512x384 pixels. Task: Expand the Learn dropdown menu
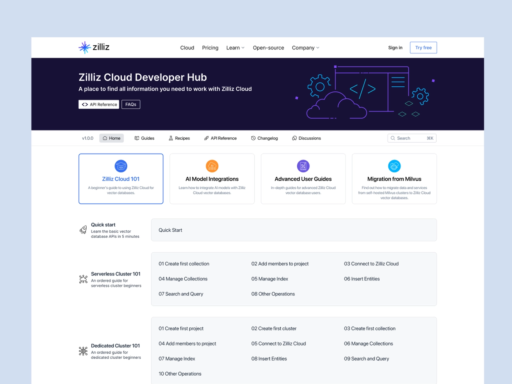tap(235, 48)
